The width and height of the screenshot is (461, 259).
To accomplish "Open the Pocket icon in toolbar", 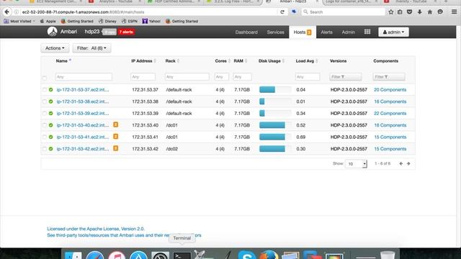I will point(409,12).
